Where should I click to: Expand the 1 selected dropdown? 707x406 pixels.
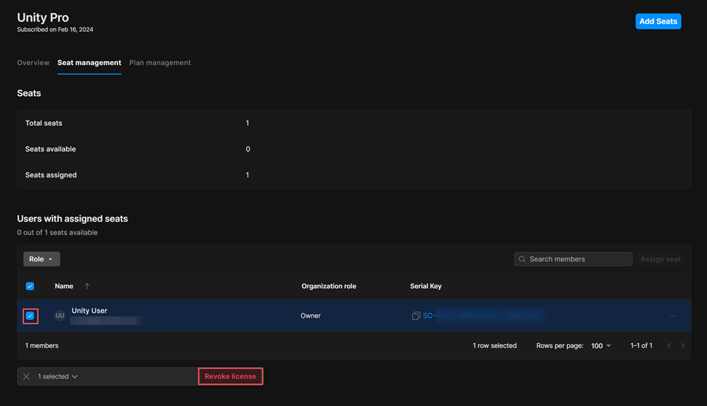58,376
